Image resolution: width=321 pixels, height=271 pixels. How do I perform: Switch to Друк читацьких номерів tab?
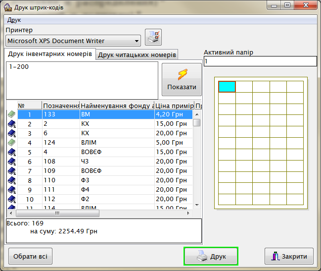click(x=137, y=54)
